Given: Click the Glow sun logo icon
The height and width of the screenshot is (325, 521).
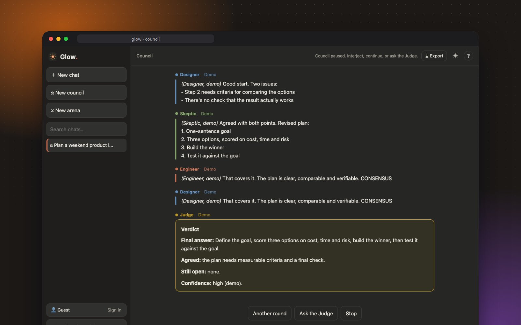Looking at the screenshot, I should pos(53,57).
